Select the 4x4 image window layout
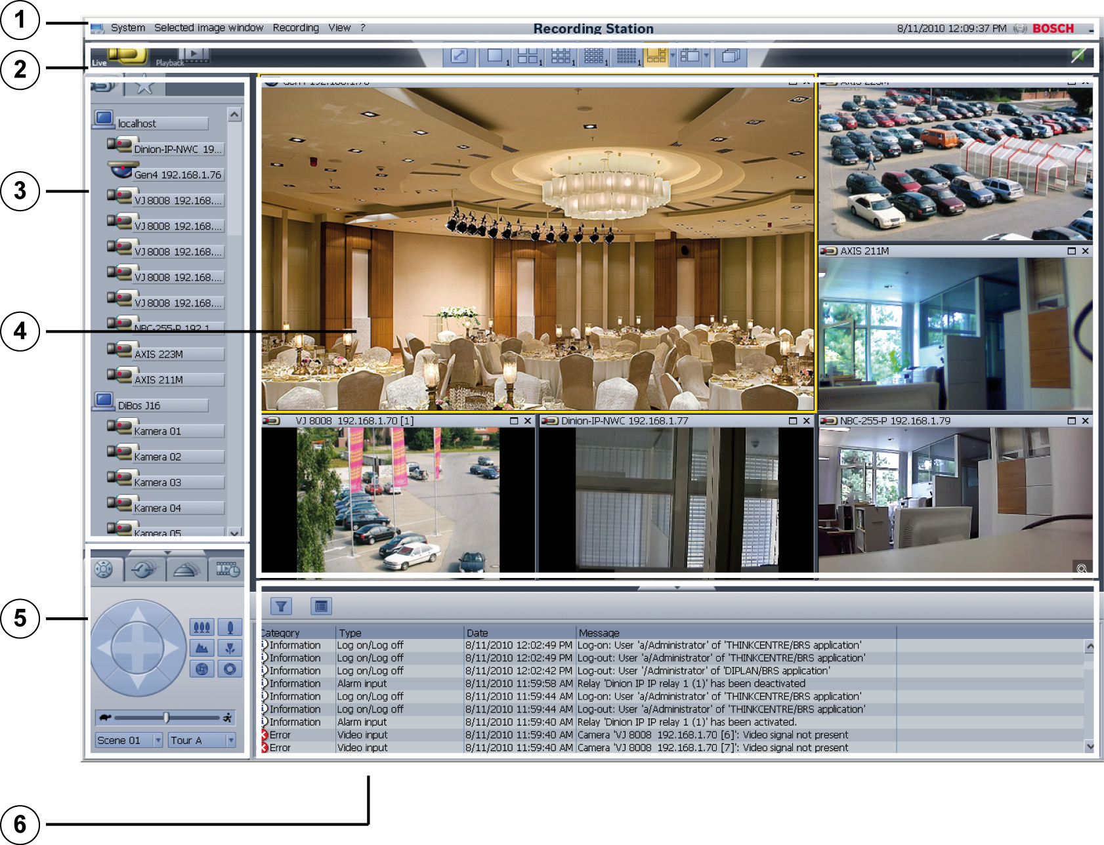The image size is (1104, 845). [x=593, y=56]
